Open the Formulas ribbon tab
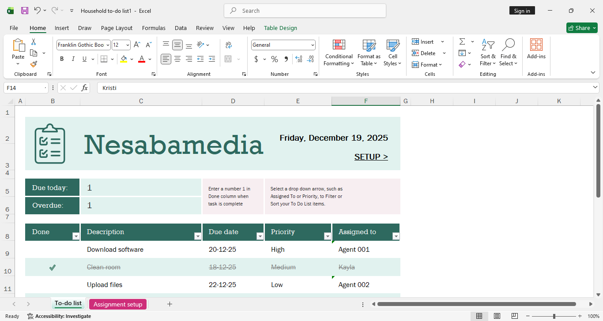Viewport: 603px width, 321px height. point(154,28)
